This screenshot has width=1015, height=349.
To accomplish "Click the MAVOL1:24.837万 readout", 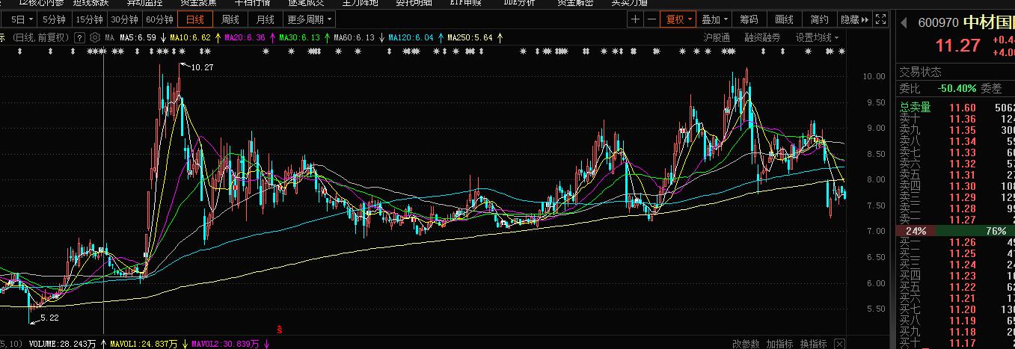I will pyautogui.click(x=145, y=344).
